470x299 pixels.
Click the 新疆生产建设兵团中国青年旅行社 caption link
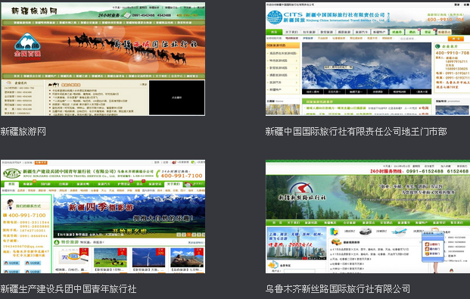click(68, 289)
